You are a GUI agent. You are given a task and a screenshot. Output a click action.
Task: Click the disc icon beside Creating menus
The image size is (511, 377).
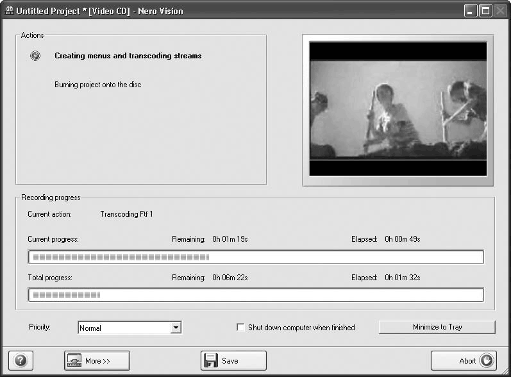click(35, 56)
